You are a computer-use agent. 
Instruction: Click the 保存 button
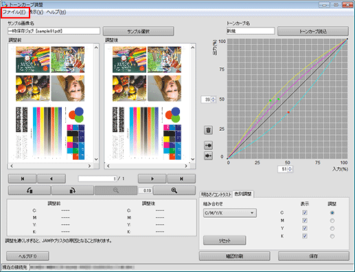[314, 256]
